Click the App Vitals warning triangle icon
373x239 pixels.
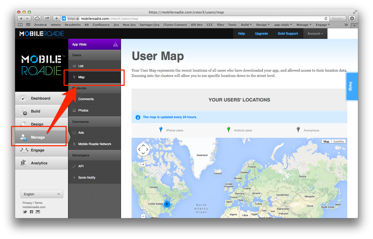point(115,44)
